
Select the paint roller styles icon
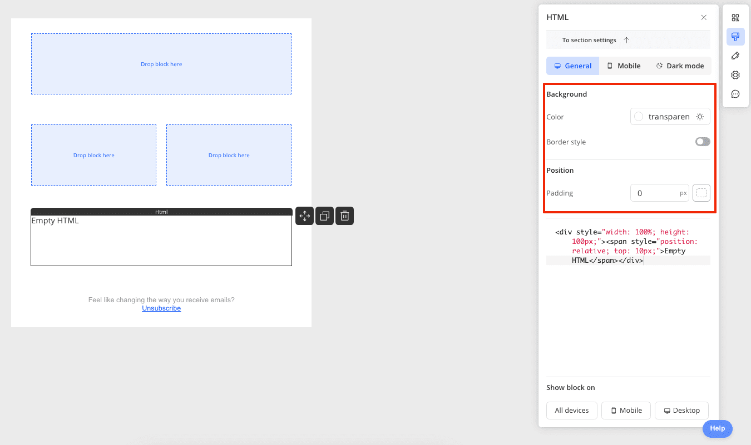(x=735, y=37)
